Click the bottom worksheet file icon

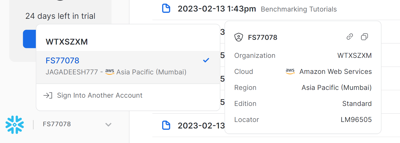166,125
